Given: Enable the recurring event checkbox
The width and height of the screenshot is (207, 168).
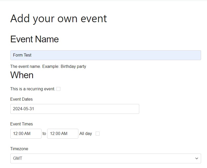Looking at the screenshot, I should click(x=59, y=89).
